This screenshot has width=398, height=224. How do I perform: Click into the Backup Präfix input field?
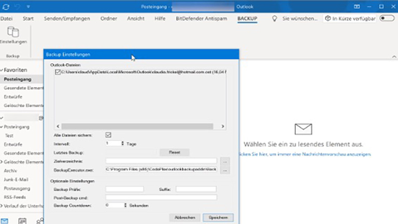[125, 189]
